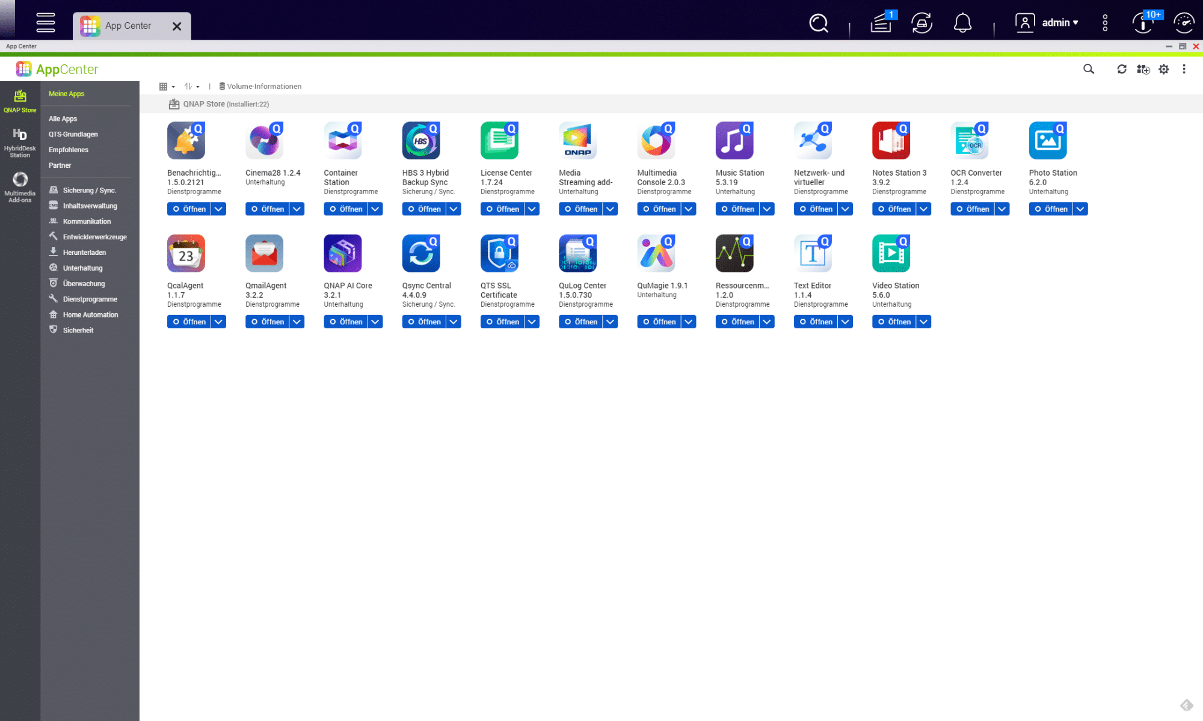This screenshot has height=721, width=1203.
Task: Open the dashboard gauge icon in top bar
Action: (x=1183, y=23)
